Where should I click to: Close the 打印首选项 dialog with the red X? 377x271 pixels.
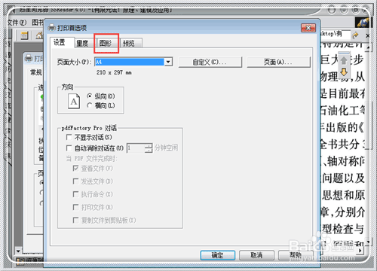click(x=308, y=28)
